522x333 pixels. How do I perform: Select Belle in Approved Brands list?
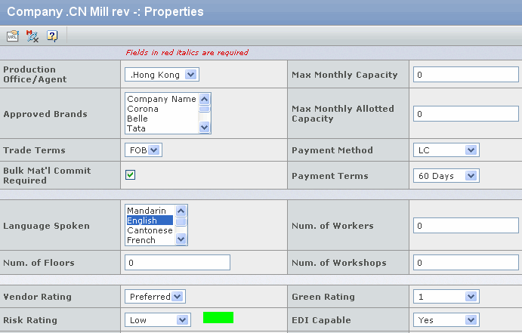click(x=137, y=119)
